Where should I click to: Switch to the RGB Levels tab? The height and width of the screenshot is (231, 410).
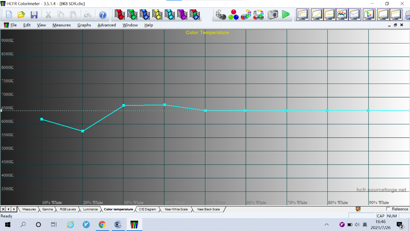(x=68, y=209)
